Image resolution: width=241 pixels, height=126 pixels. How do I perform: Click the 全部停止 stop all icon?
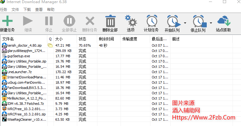(x=69, y=21)
